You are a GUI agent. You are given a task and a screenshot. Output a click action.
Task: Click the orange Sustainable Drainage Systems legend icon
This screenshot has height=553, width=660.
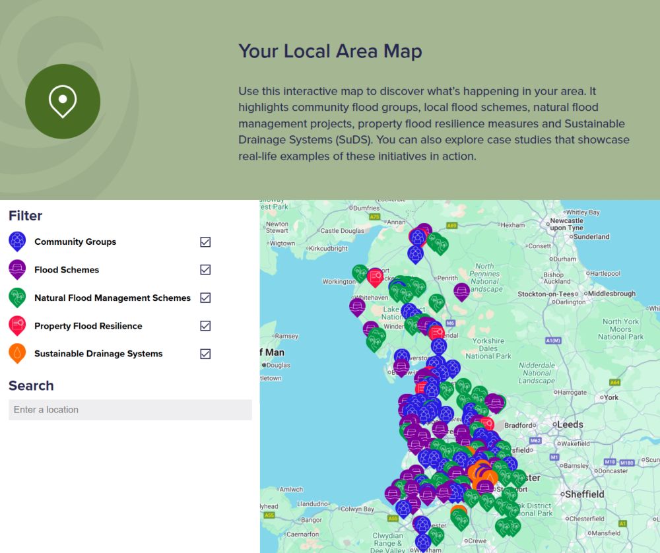[x=17, y=354]
